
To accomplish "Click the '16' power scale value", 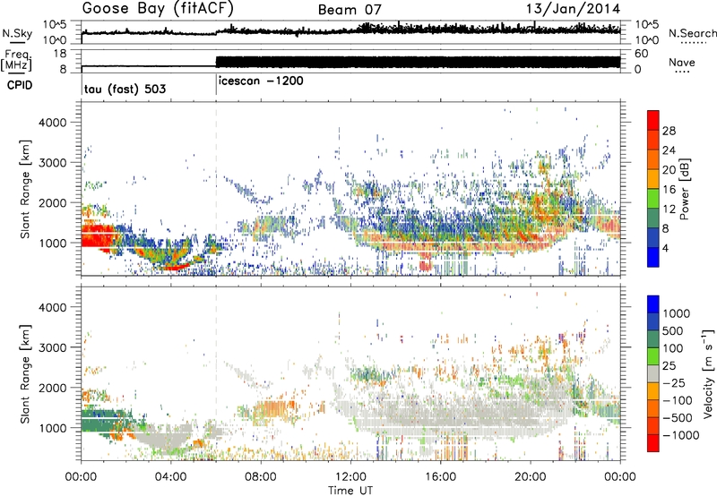I will 669,190.
